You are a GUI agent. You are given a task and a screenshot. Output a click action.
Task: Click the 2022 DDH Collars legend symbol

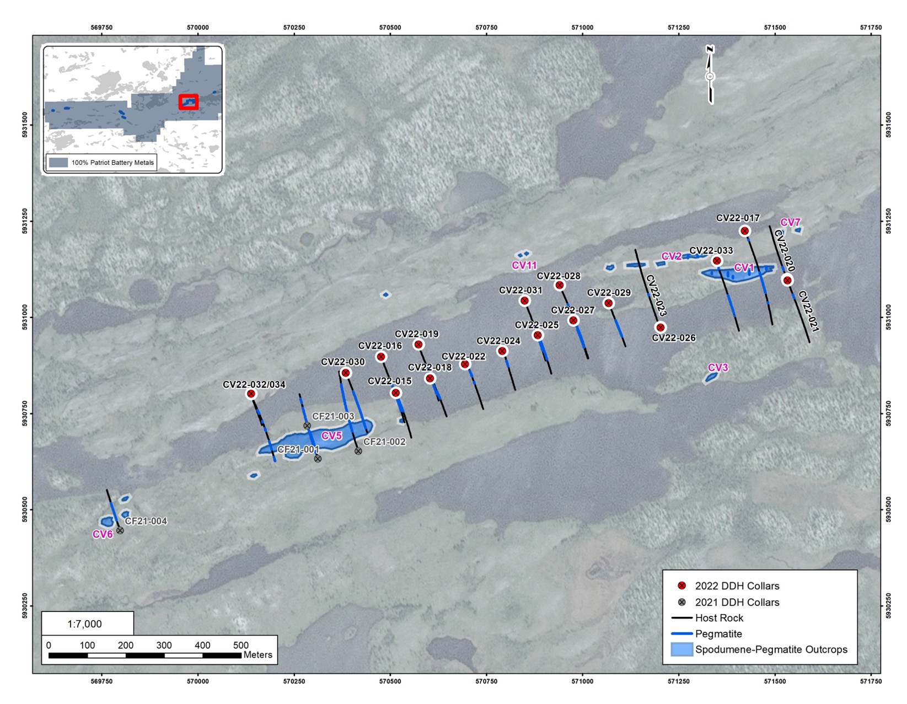click(682, 585)
